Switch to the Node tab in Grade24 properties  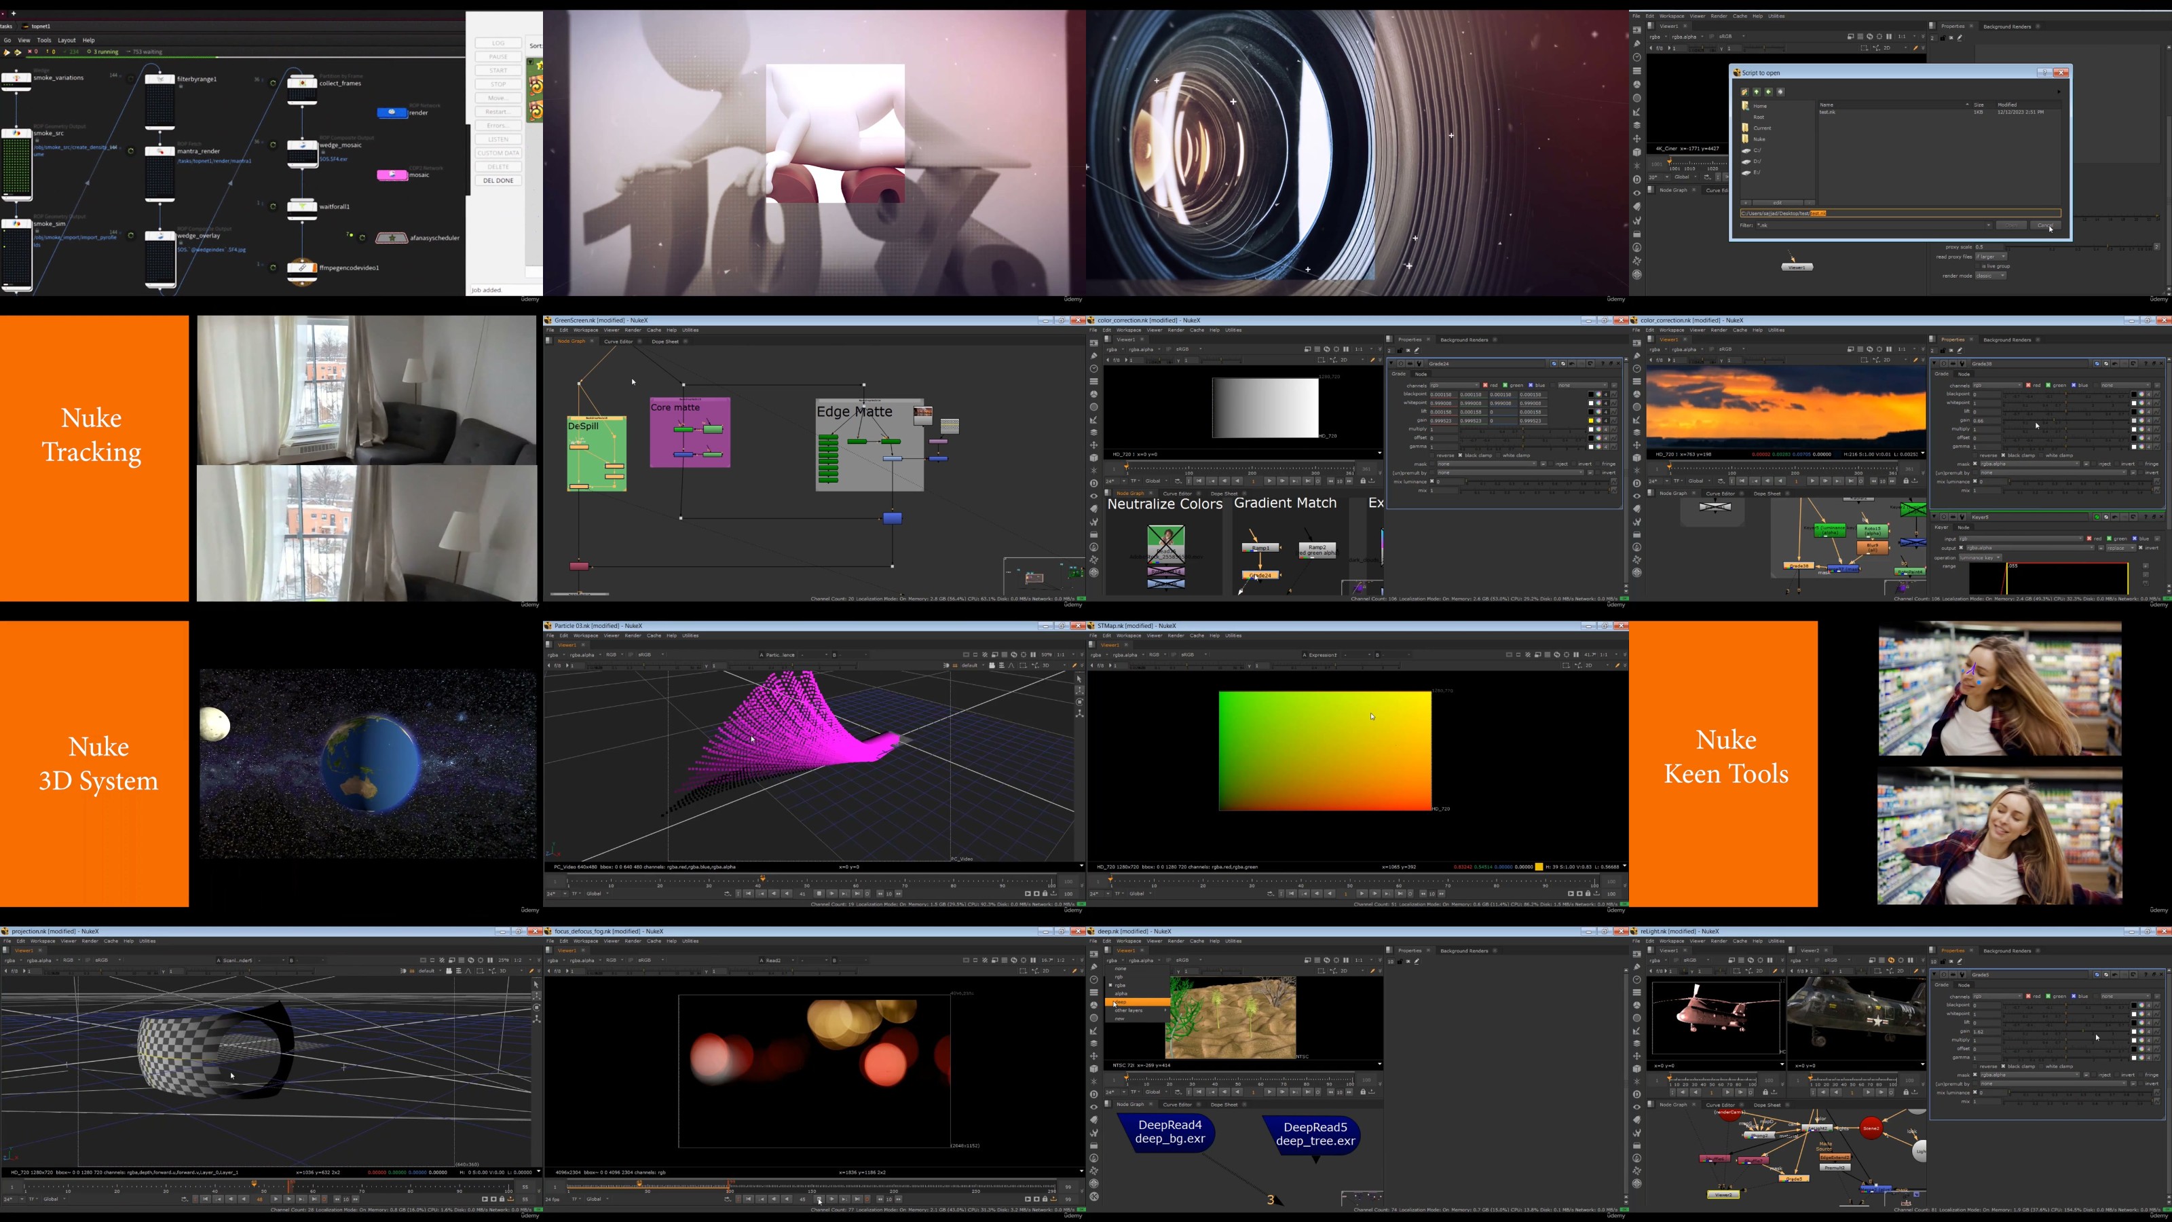click(1421, 373)
